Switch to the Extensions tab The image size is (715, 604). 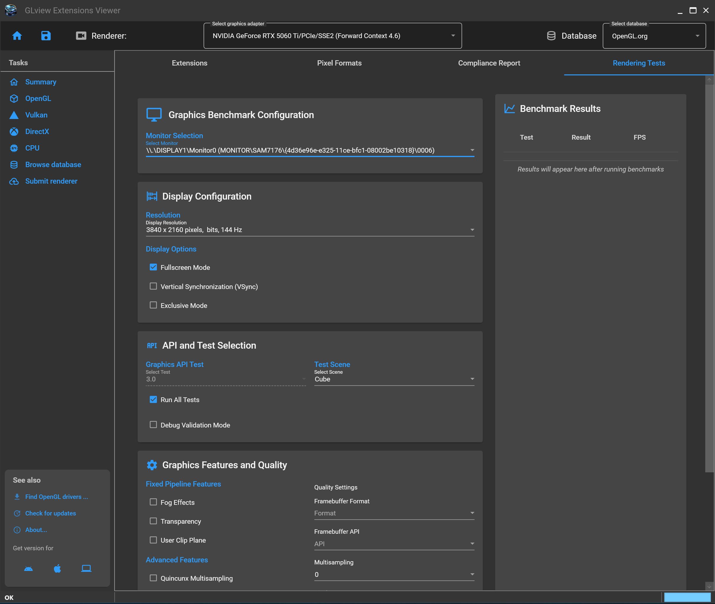189,63
